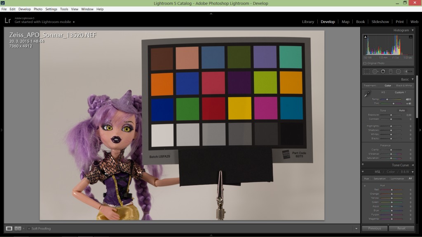The height and width of the screenshot is (237, 422).
Task: Click the Reset button
Action: [x=401, y=228]
